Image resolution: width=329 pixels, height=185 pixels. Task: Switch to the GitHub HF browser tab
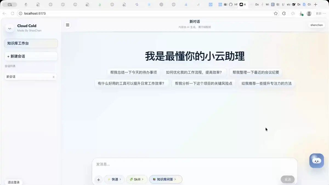233,4
